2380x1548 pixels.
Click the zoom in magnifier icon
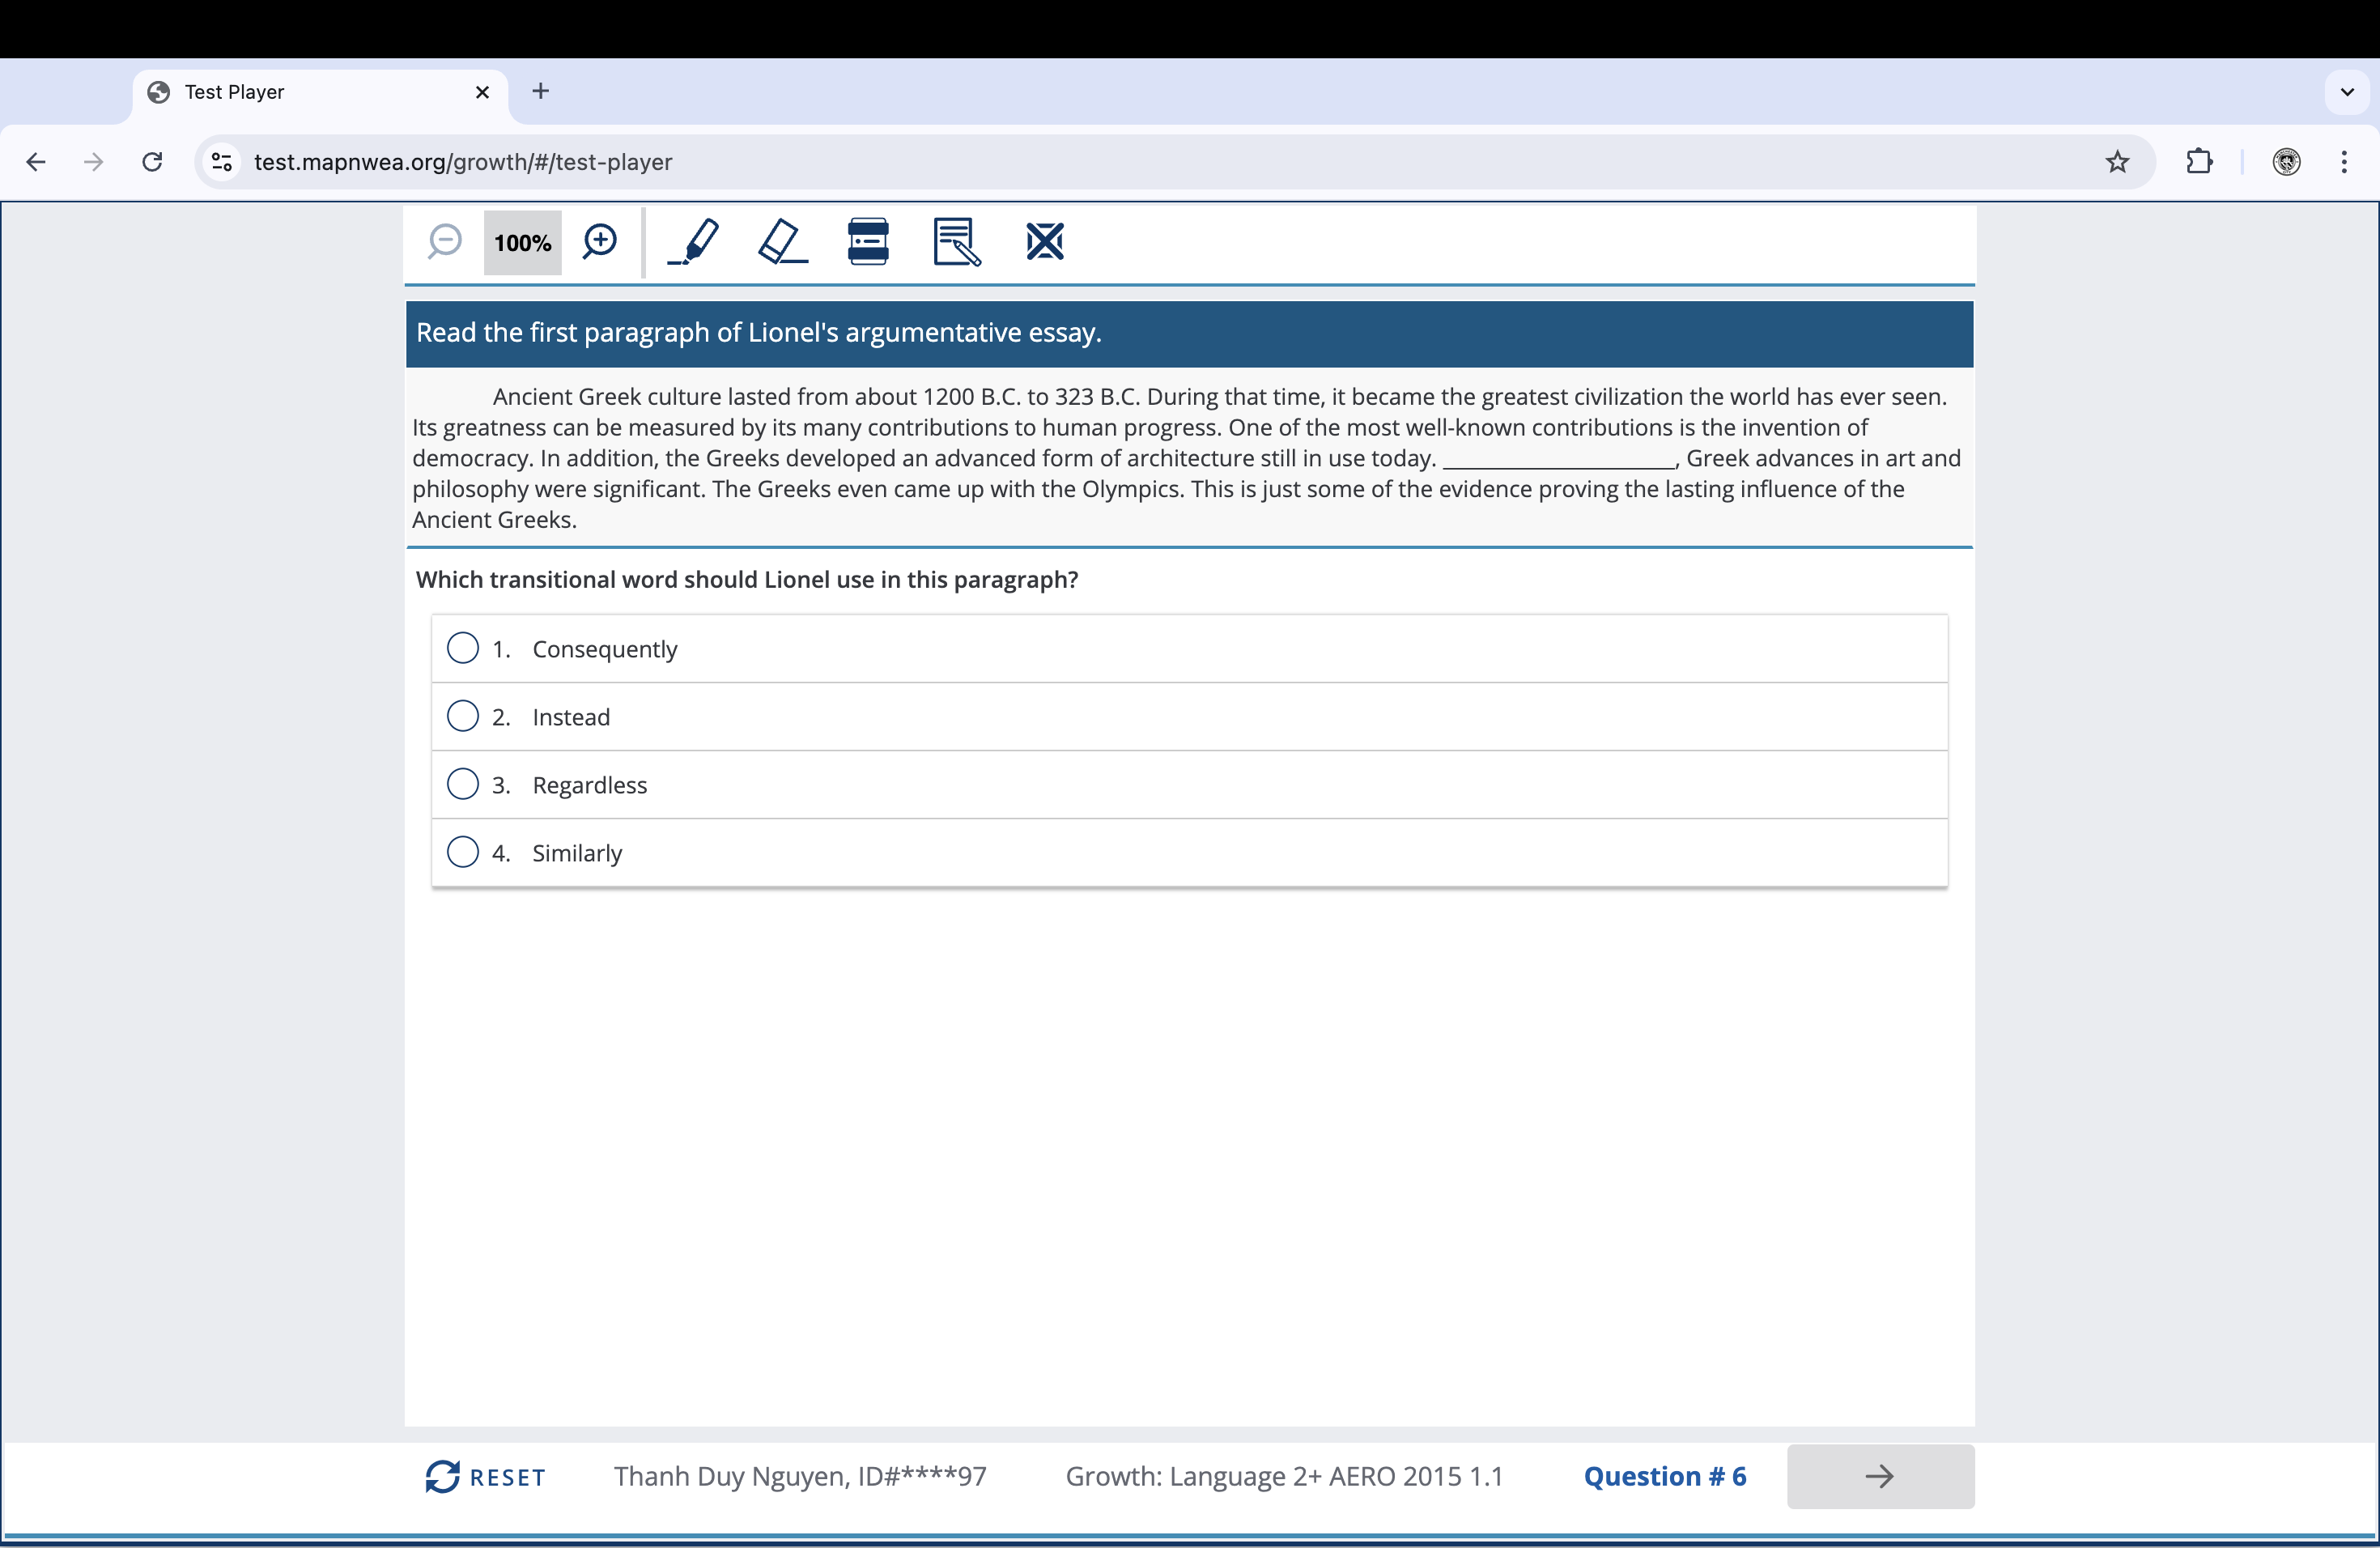pos(600,241)
